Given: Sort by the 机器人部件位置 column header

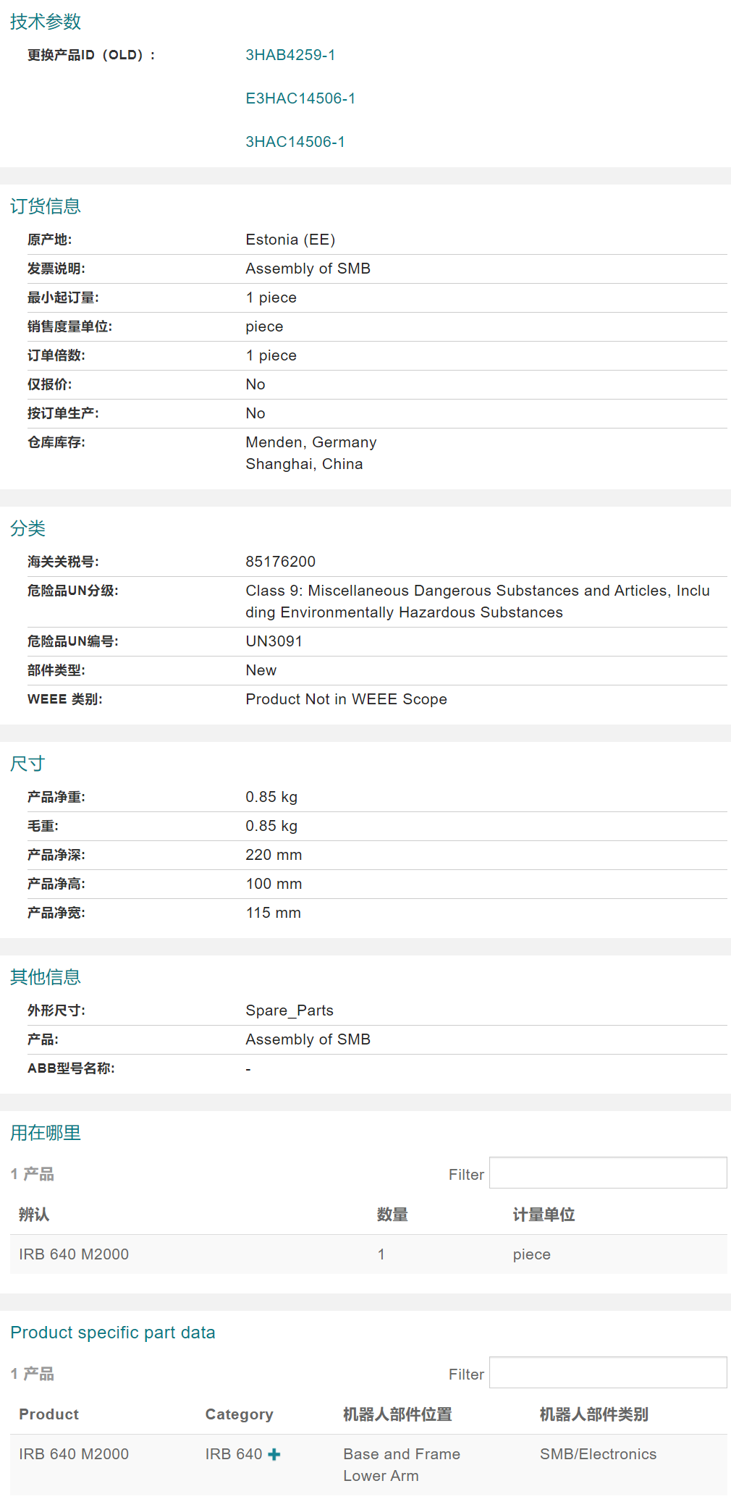Looking at the screenshot, I should pyautogui.click(x=397, y=1414).
